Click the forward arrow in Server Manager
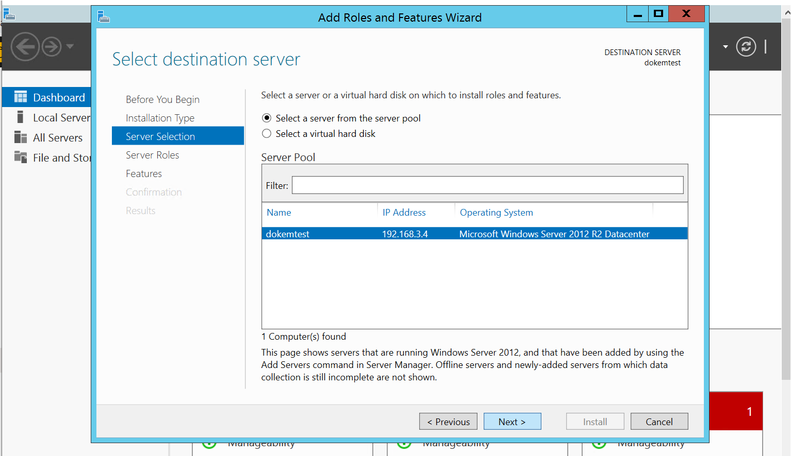The image size is (791, 456). pyautogui.click(x=51, y=47)
